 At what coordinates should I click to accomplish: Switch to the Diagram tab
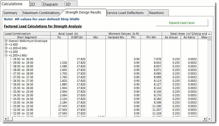point(50,4)
